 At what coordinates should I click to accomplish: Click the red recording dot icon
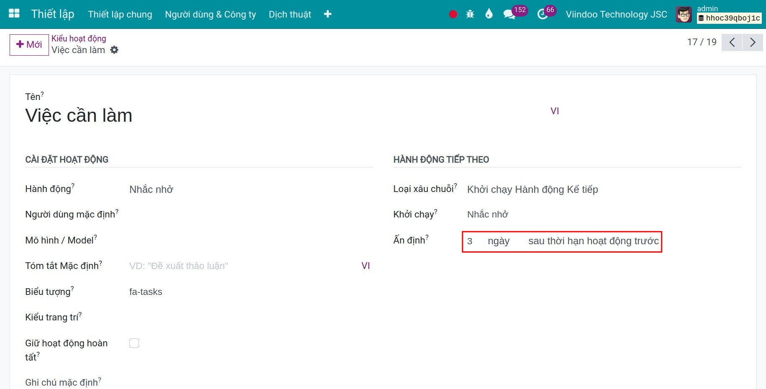(x=453, y=14)
